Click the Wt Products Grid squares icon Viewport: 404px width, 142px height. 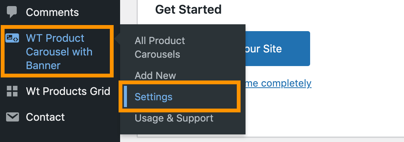(x=12, y=92)
